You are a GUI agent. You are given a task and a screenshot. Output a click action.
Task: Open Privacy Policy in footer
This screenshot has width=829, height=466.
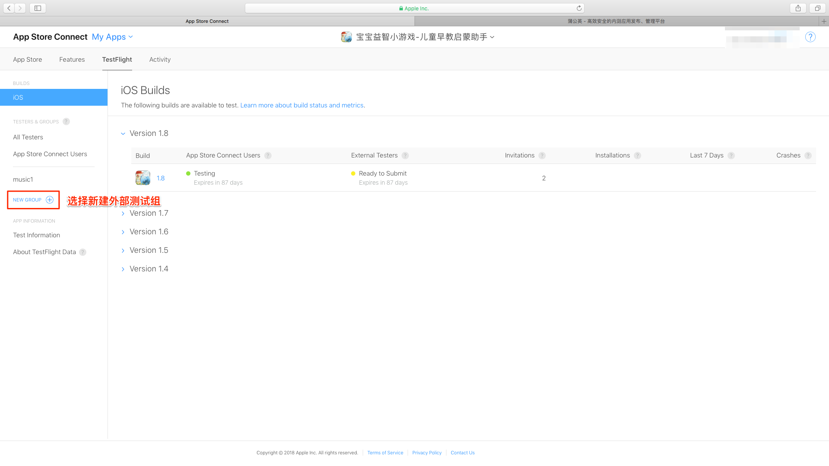(x=427, y=453)
